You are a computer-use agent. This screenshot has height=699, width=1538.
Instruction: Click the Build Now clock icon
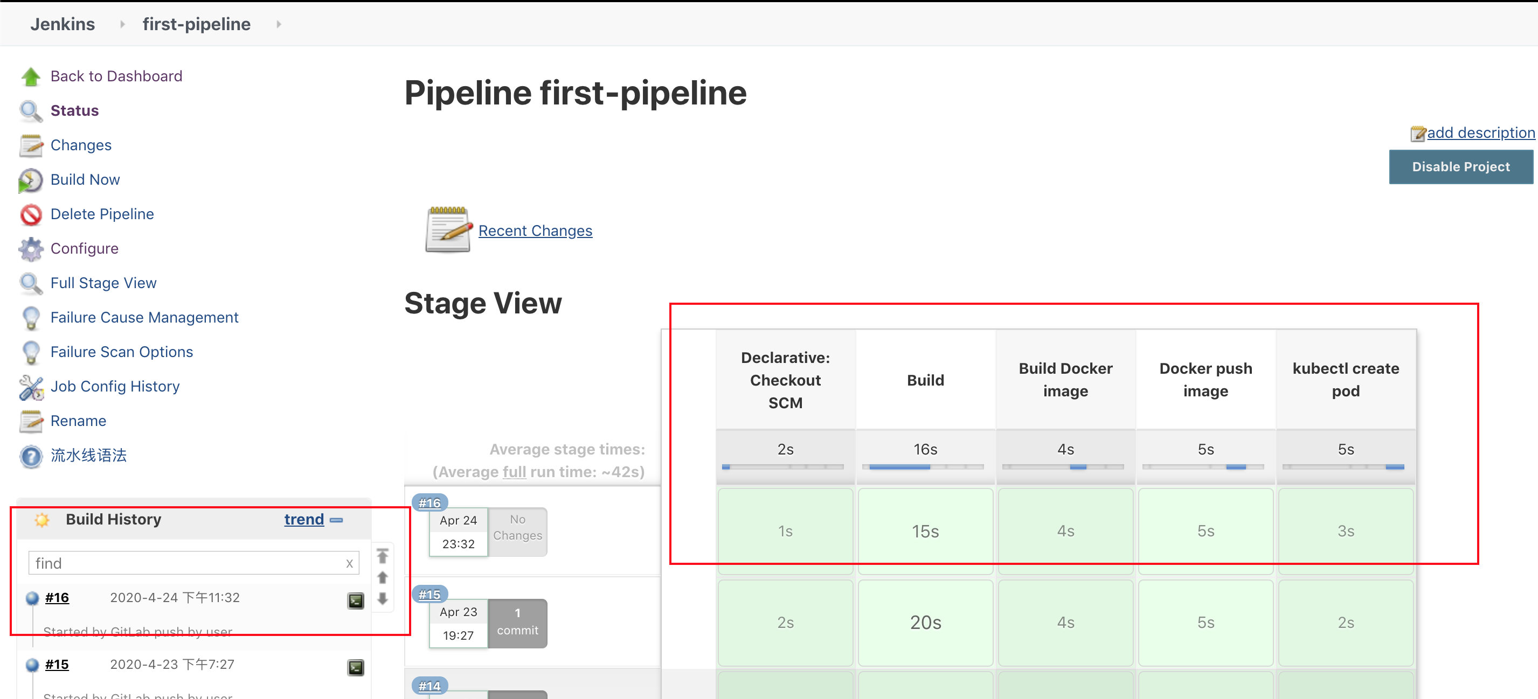(31, 180)
